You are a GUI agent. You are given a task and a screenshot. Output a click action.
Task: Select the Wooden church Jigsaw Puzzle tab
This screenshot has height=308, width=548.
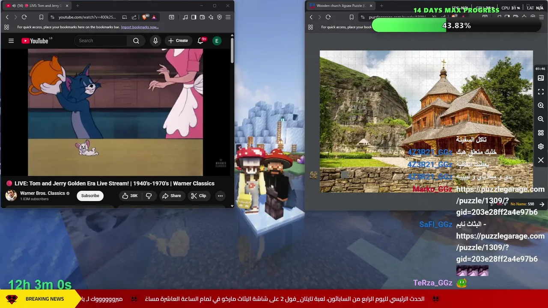point(340,6)
